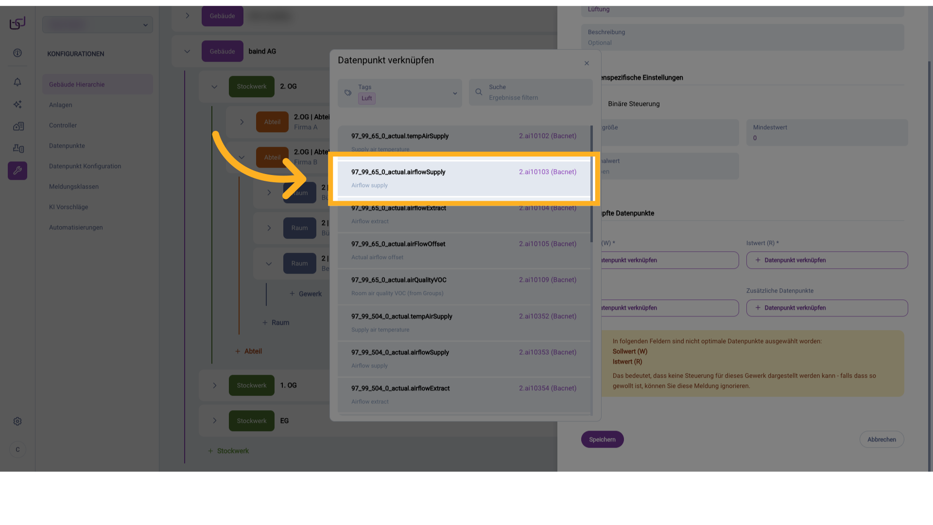Open Automatisierungen menu item
The height and width of the screenshot is (525, 933).
coord(76,227)
